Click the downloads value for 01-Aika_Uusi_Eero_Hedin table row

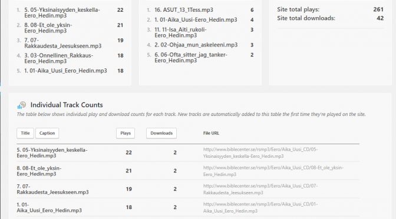[x=175, y=207]
